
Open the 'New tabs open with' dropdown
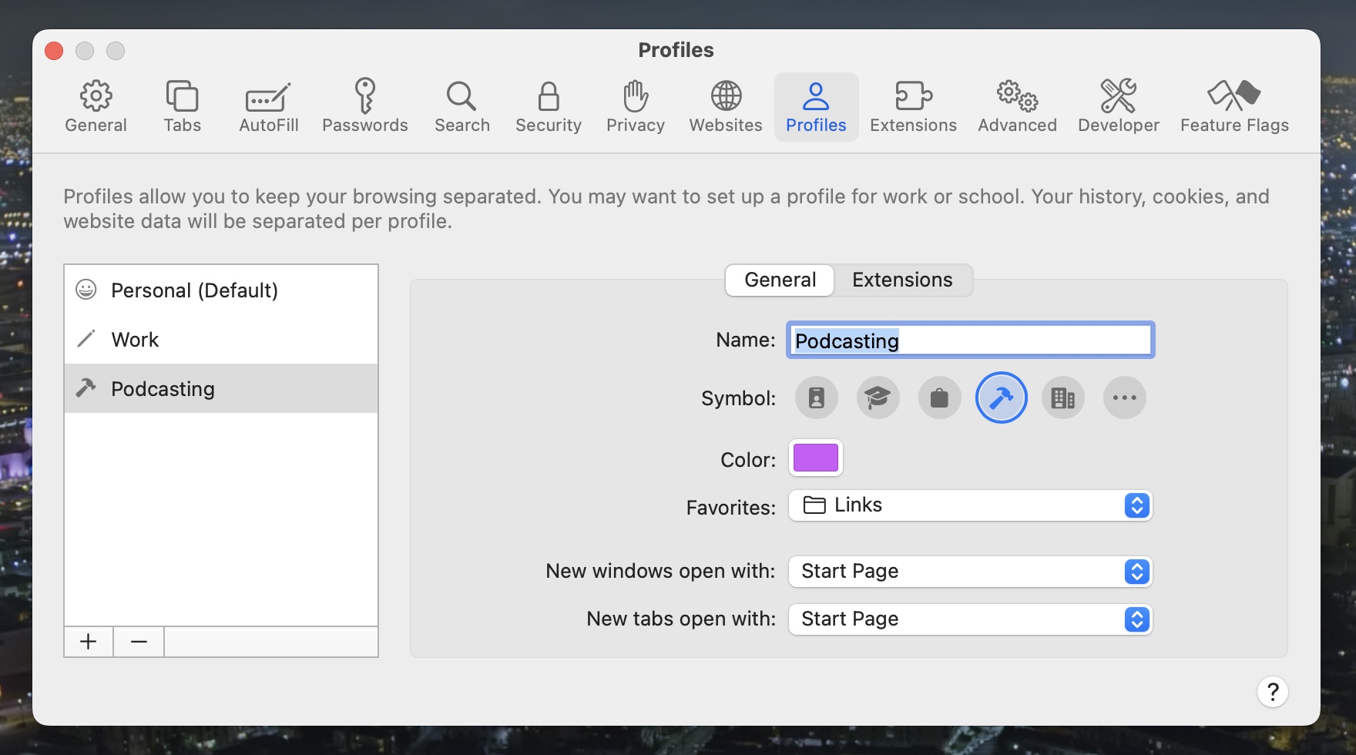[x=970, y=619]
